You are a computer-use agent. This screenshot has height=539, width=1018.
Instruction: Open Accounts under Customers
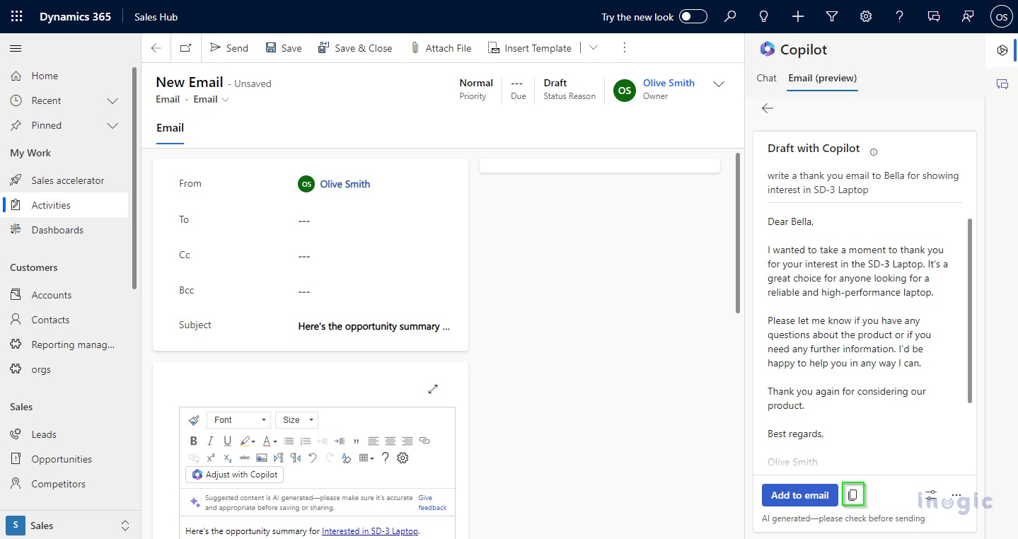tap(51, 295)
